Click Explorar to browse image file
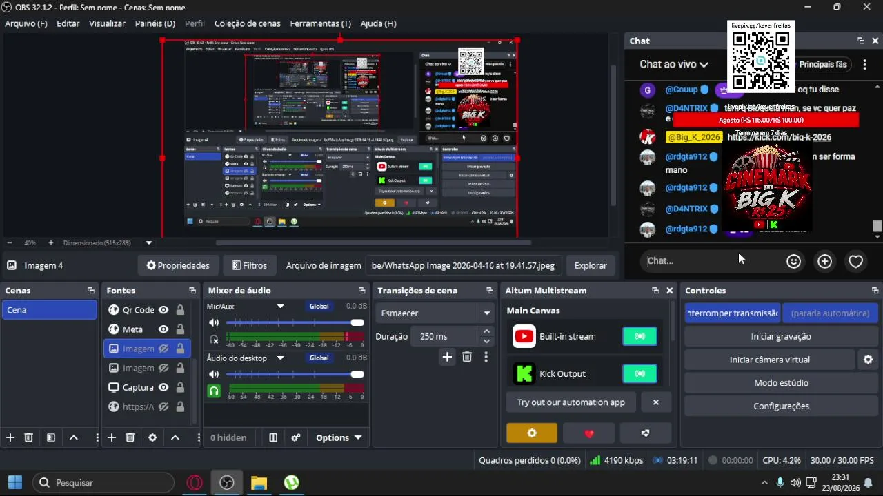This screenshot has width=883, height=496. [591, 265]
